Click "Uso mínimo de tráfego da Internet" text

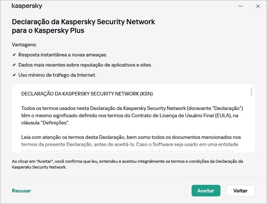(57, 75)
